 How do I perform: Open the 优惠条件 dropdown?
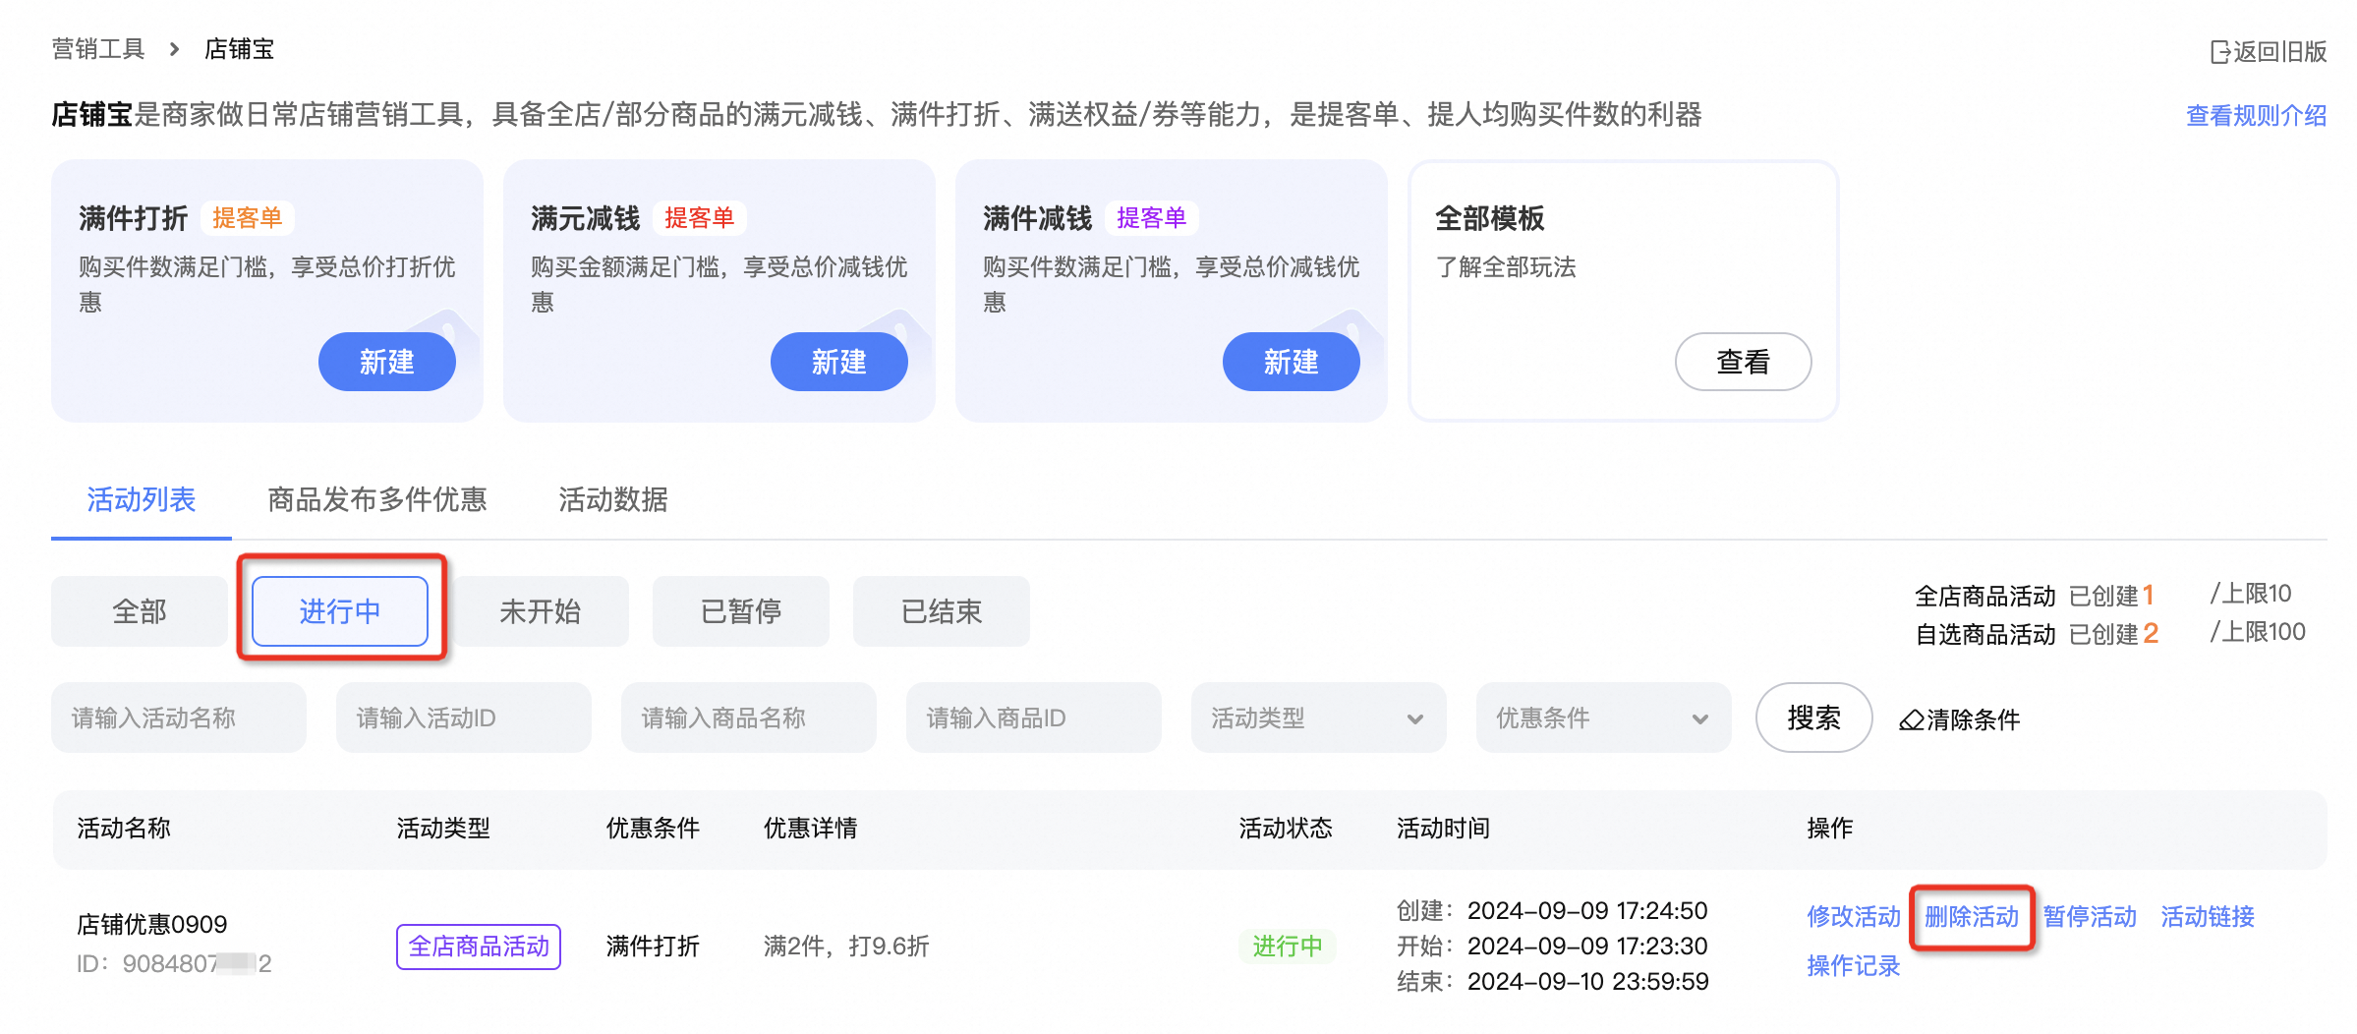point(1603,718)
